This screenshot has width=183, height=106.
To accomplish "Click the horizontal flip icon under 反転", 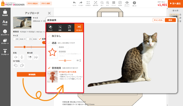I will point(15,57).
